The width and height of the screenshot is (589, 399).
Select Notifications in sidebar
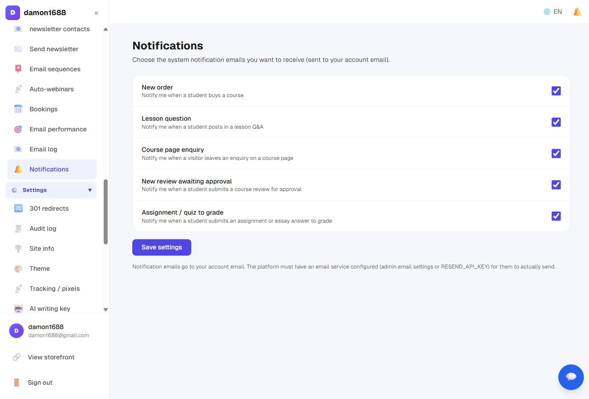pos(52,169)
